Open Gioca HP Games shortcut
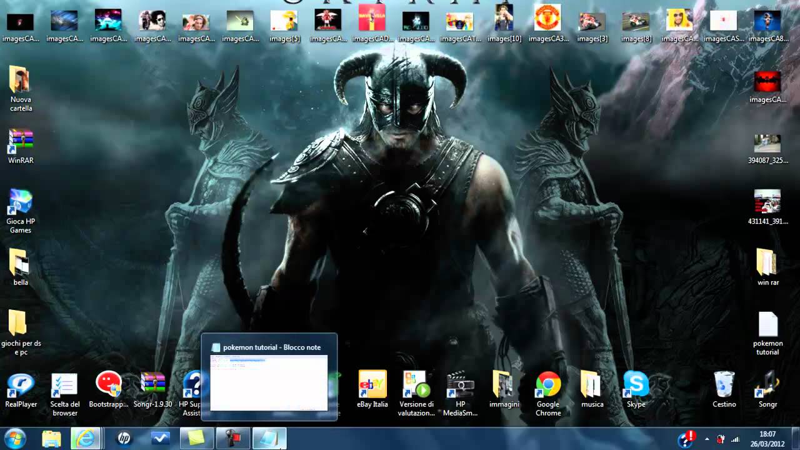Screen dimensions: 800x450 coord(21,211)
